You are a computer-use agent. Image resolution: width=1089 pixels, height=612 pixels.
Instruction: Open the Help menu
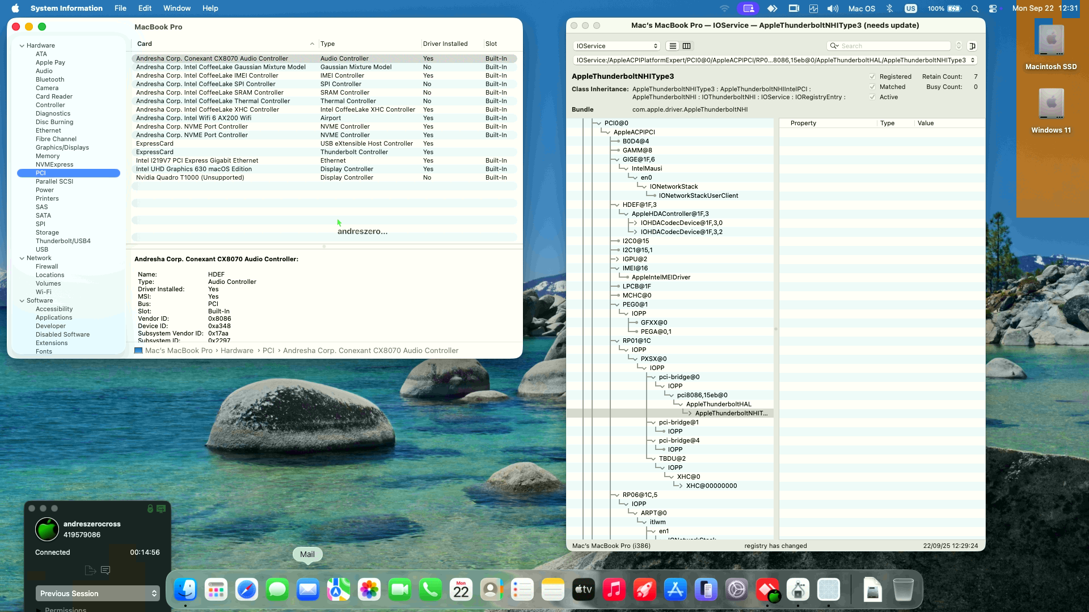(x=210, y=8)
